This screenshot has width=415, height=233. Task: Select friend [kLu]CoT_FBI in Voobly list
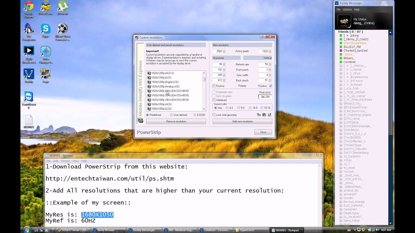tap(352, 47)
